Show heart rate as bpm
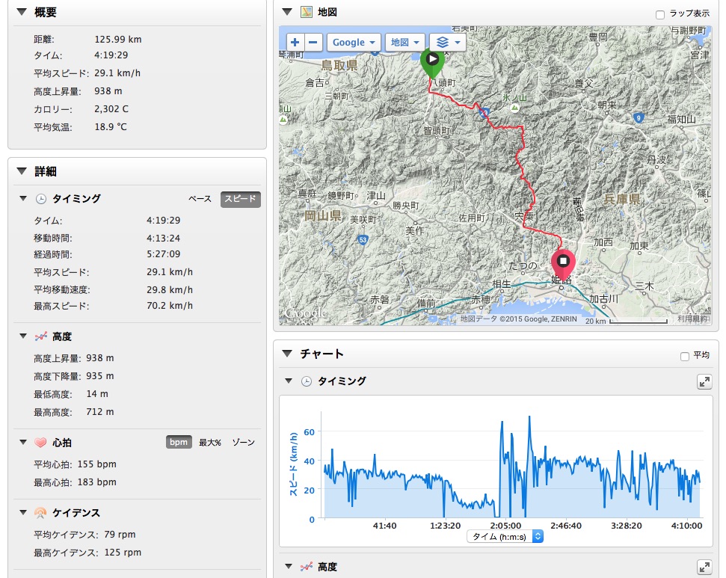 point(178,442)
